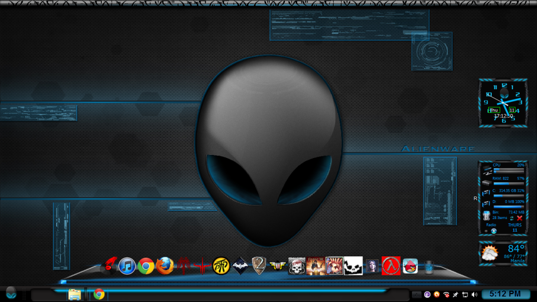Launch the Quake III red logo dock icon
This screenshot has height=302, width=537.
pyautogui.click(x=202, y=266)
